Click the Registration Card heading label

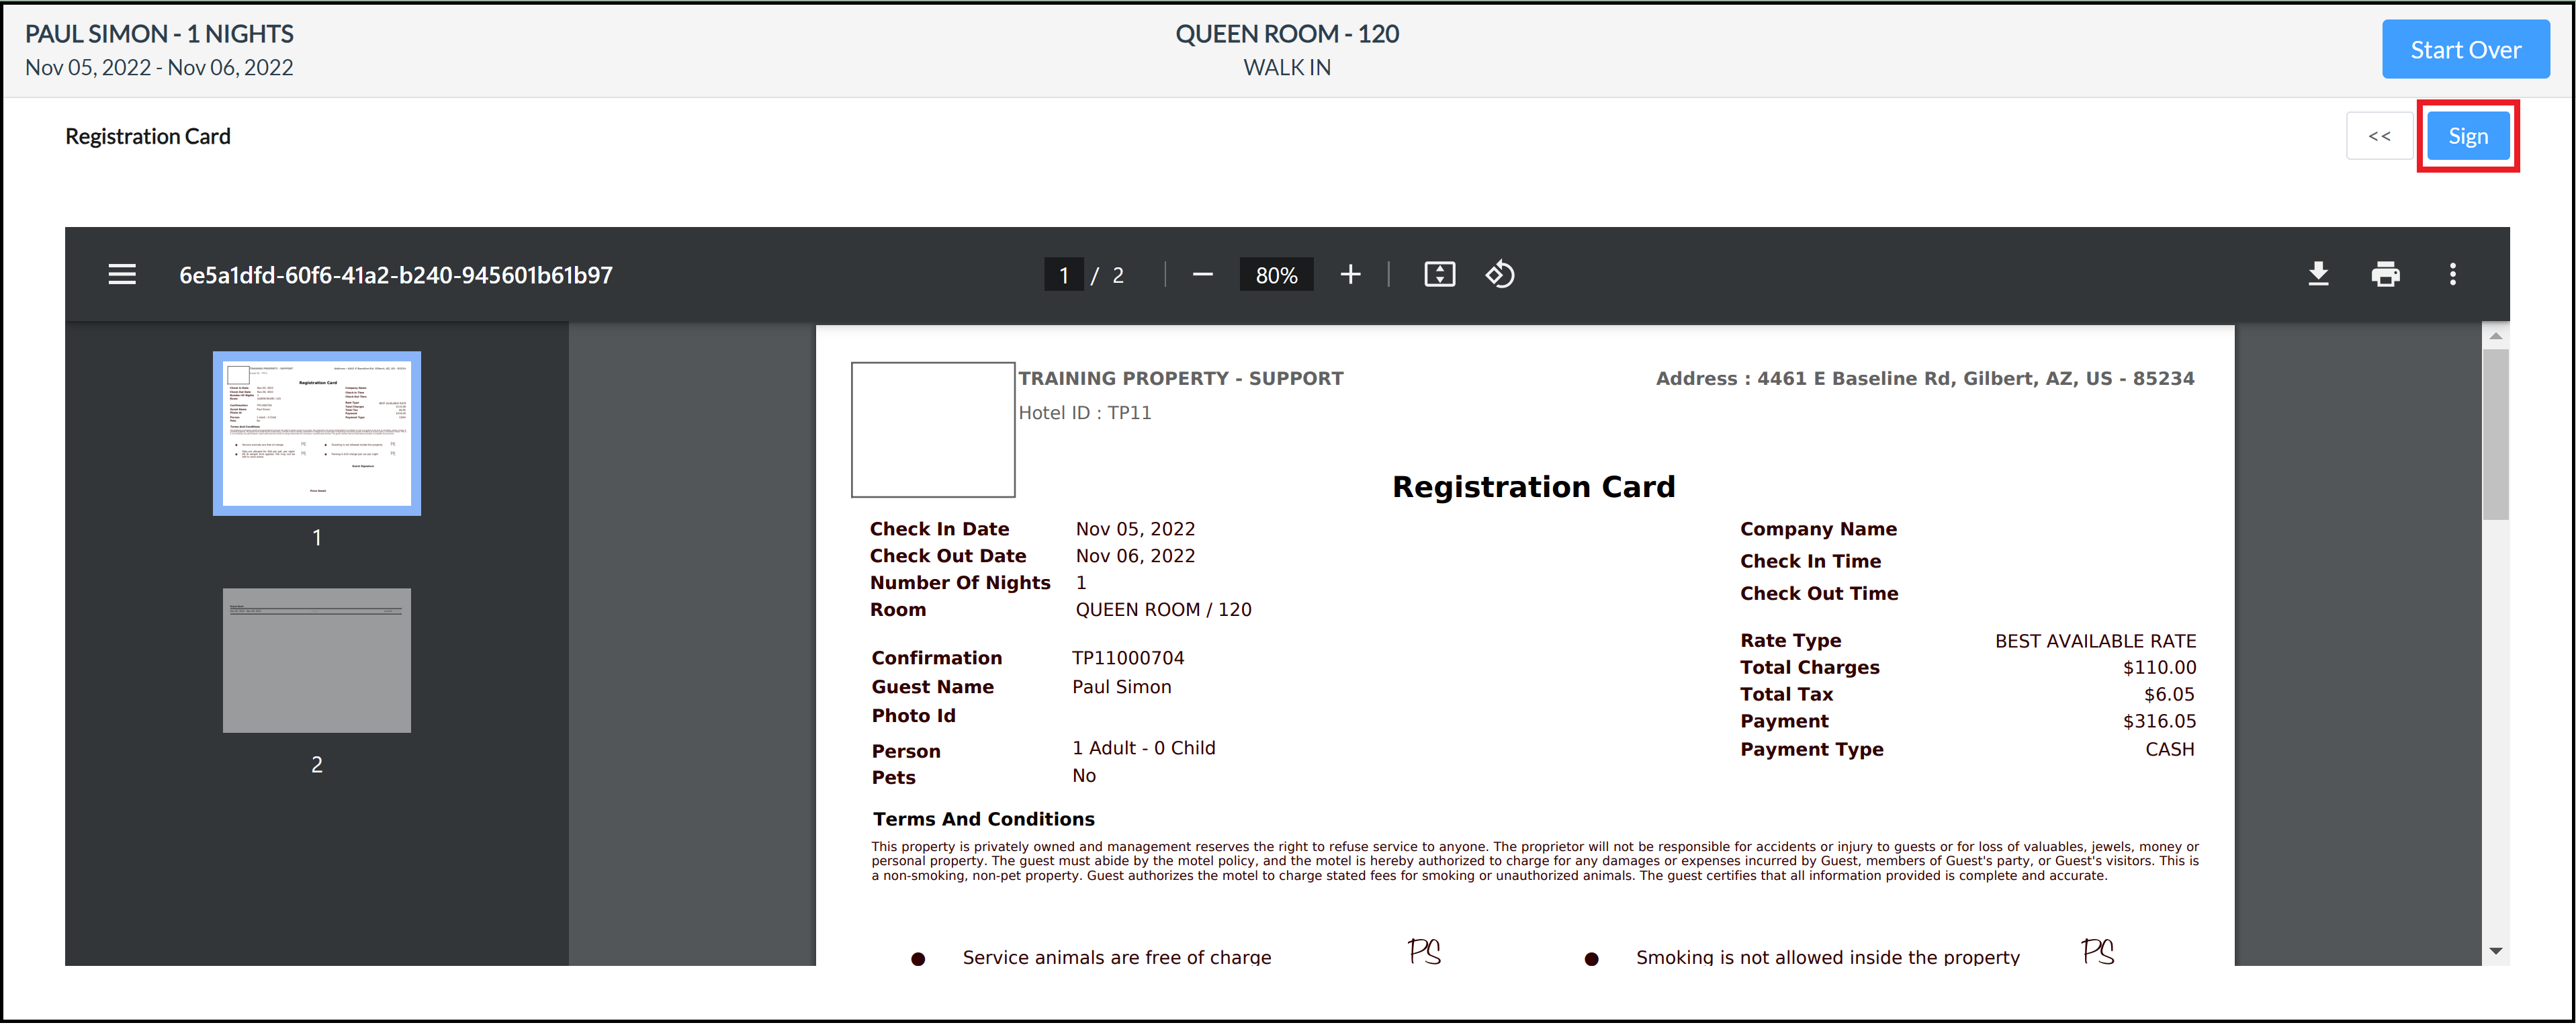[147, 136]
